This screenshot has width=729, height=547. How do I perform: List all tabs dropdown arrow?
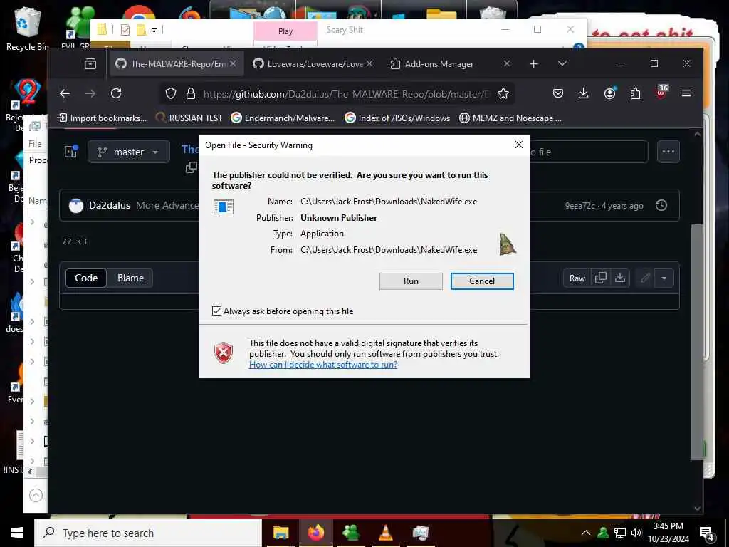[x=562, y=63]
